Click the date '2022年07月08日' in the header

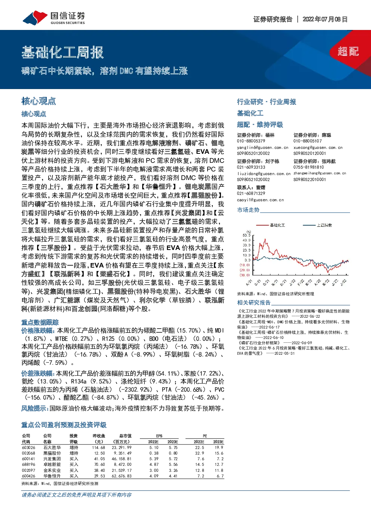(x=325, y=19)
